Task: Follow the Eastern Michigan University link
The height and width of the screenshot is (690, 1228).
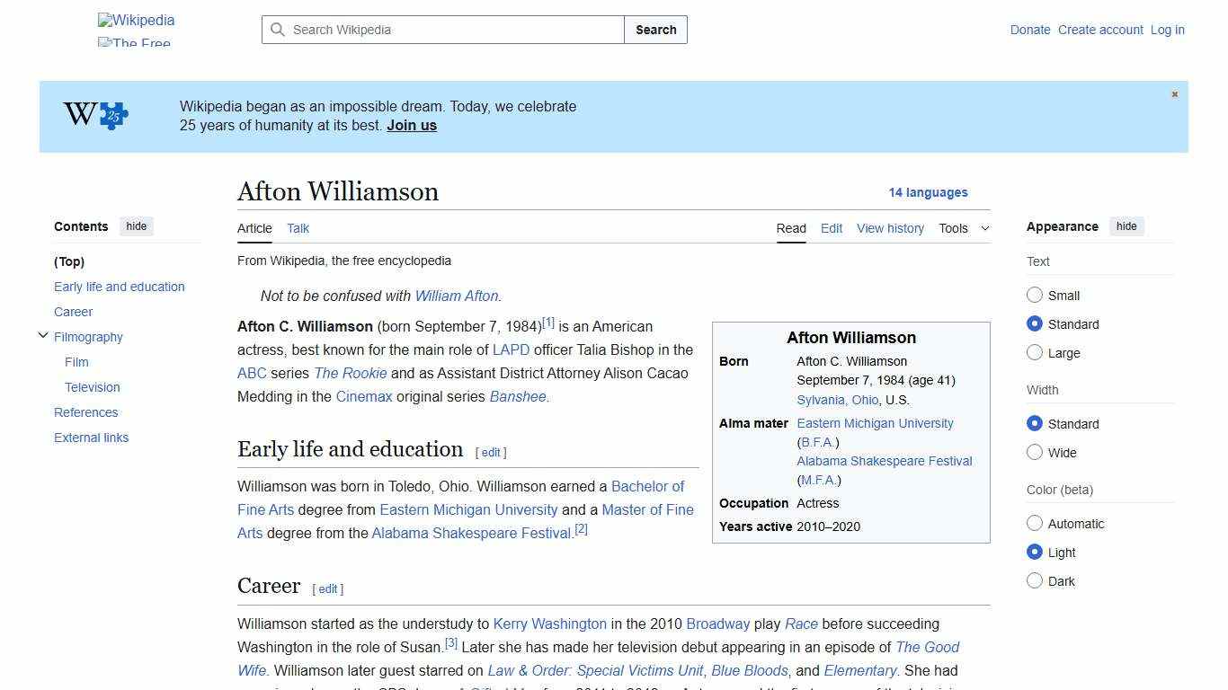Action: [468, 509]
